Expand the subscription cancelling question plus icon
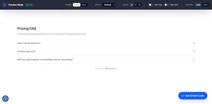Image resolution: width=212 pixels, height=104 pixels. (194, 60)
